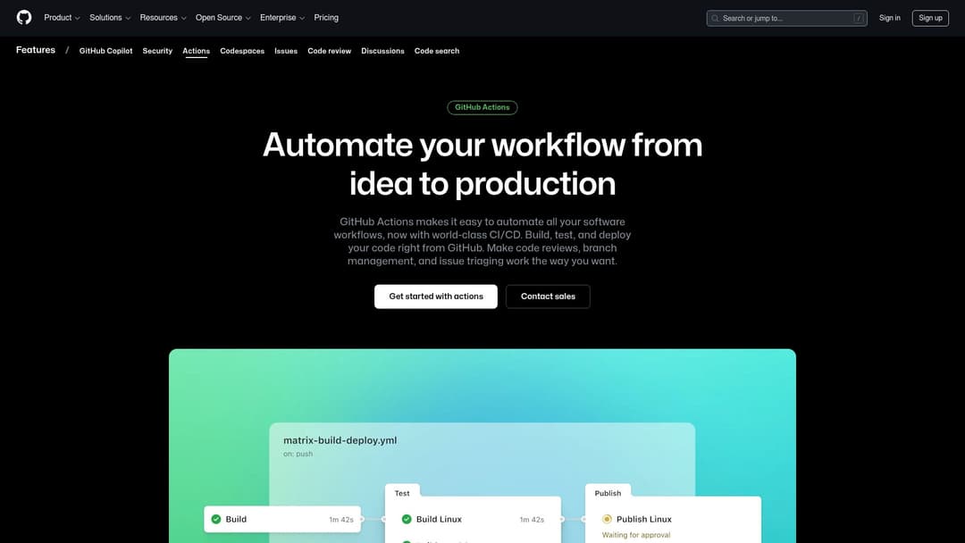Screen dimensions: 965x543
Task: Expand the Open Source menu
Action: tap(223, 18)
